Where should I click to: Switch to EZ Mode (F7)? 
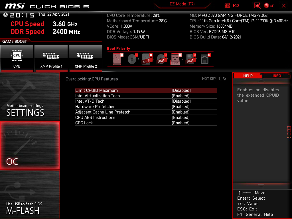click(x=182, y=4)
